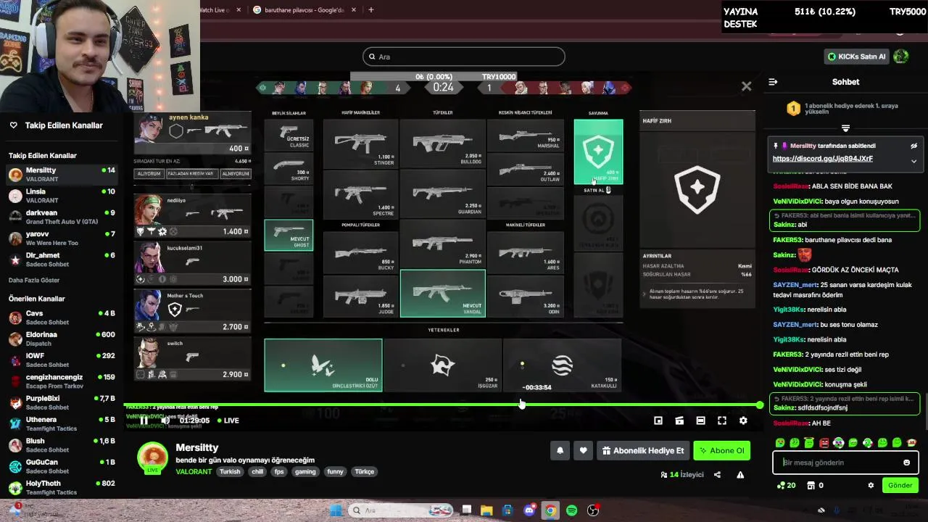Open PurpleBixi recommended channel

pyautogui.click(x=62, y=402)
